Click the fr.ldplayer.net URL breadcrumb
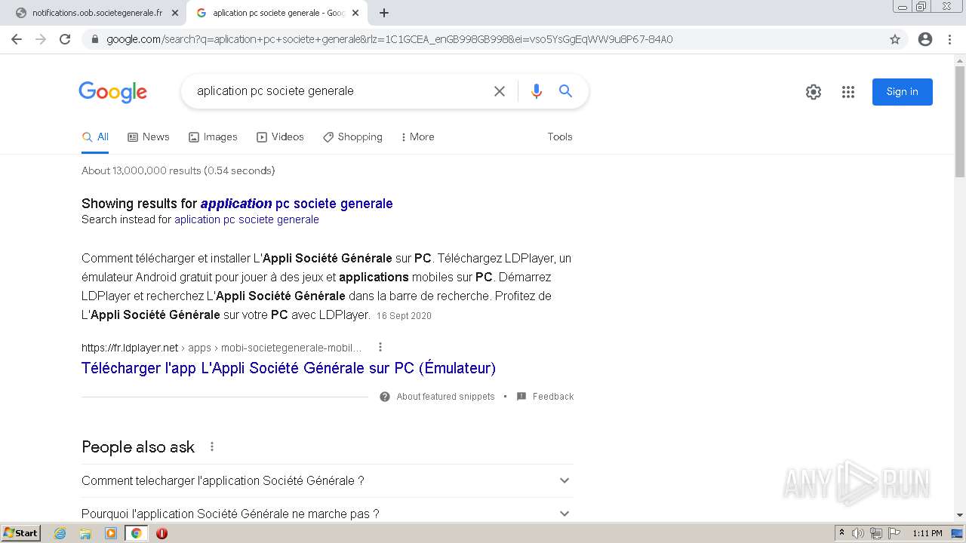Viewport: 966px width, 543px height. click(x=222, y=348)
